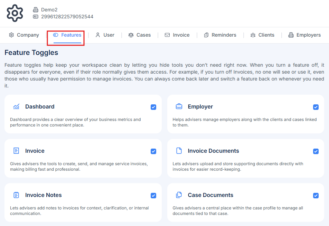Image resolution: width=329 pixels, height=226 pixels.
Task: Click the gear logo in the header
Action: tap(15, 13)
